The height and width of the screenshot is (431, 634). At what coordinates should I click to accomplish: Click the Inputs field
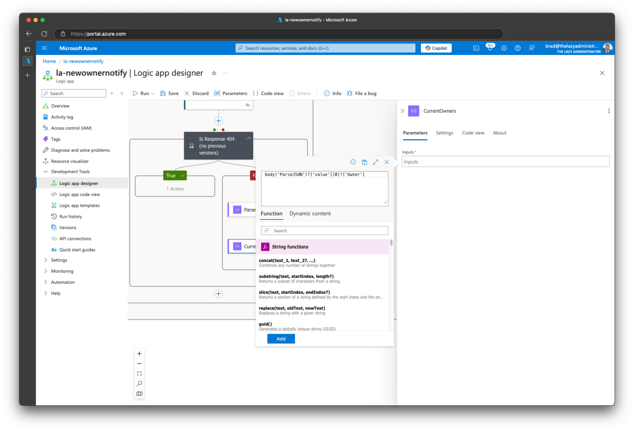click(506, 162)
